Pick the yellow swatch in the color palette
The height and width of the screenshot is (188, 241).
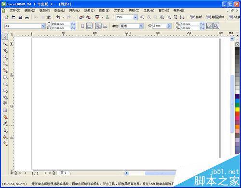(x=238, y=110)
